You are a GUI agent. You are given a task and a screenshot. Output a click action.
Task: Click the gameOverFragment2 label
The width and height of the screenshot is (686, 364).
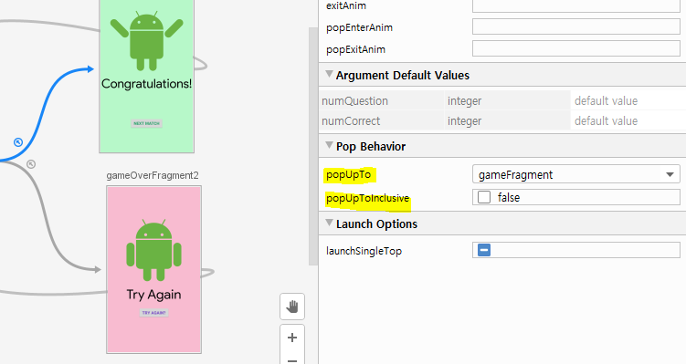153,175
